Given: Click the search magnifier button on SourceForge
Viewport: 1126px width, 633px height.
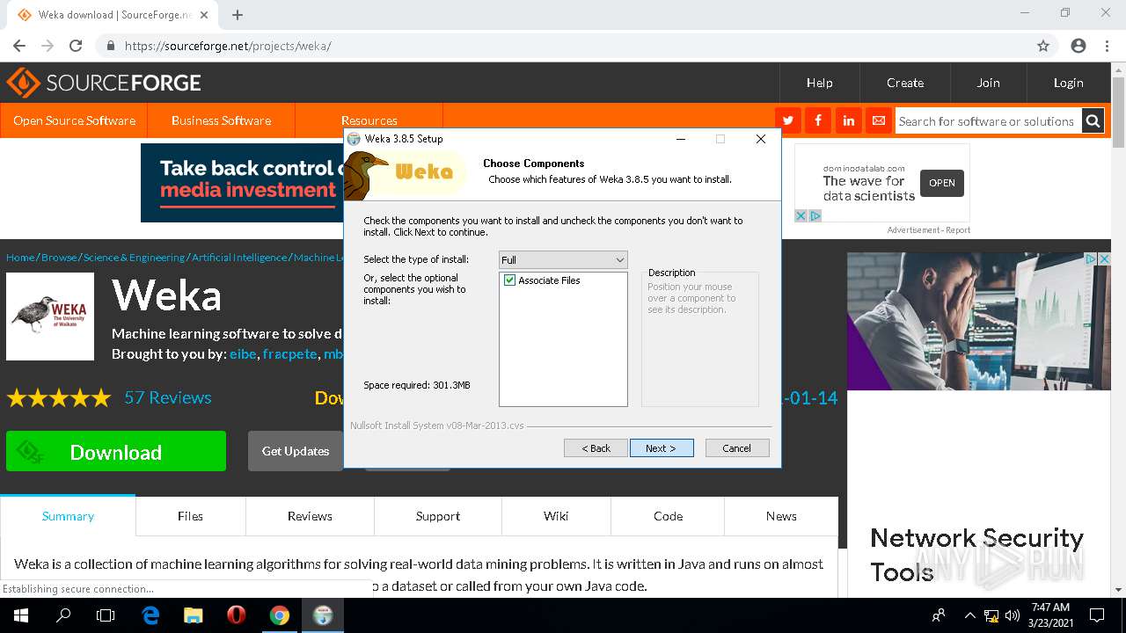Looking at the screenshot, I should (1093, 121).
